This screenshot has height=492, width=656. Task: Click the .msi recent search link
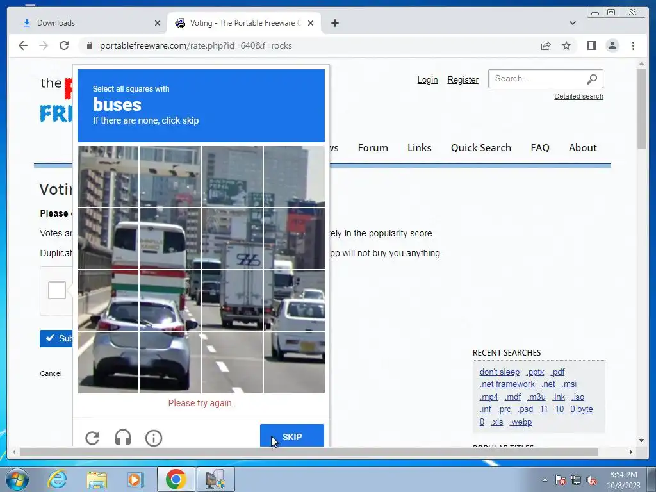coord(569,384)
